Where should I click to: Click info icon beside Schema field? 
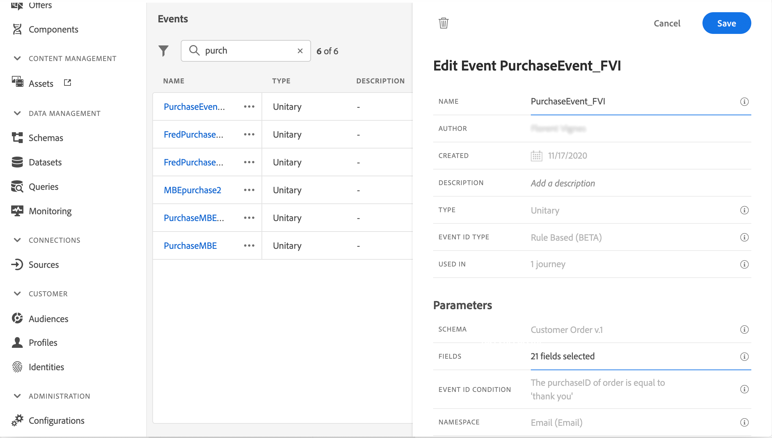[744, 330]
